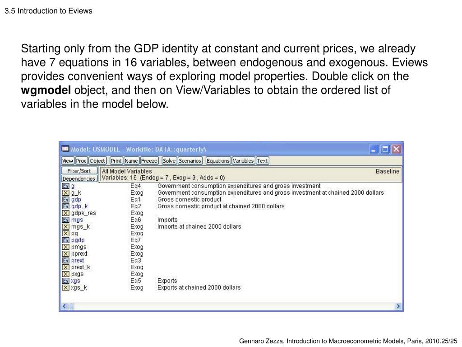Select the prext variable name
The width and height of the screenshot is (462, 347).
[78, 261]
